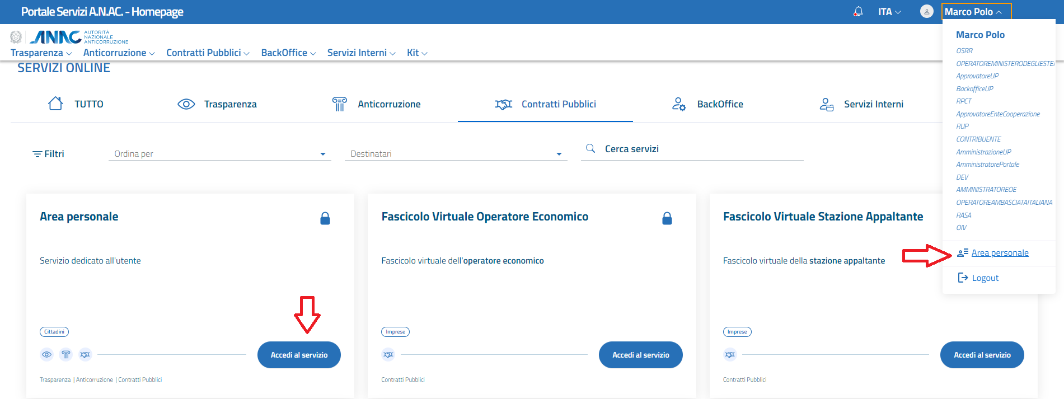1064x399 pixels.
Task: Click the lock icon on Area personale card
Action: pos(325,218)
